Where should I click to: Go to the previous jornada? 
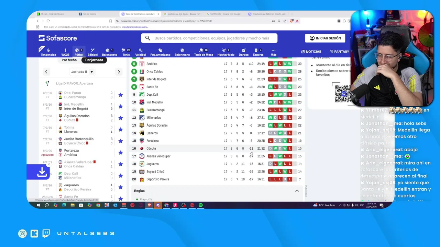(x=46, y=72)
